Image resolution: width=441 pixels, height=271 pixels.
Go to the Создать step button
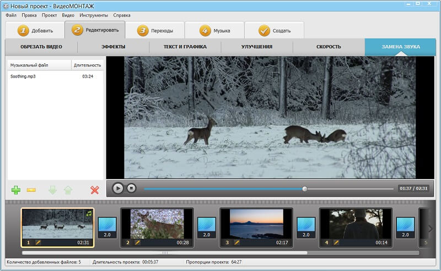pos(274,30)
